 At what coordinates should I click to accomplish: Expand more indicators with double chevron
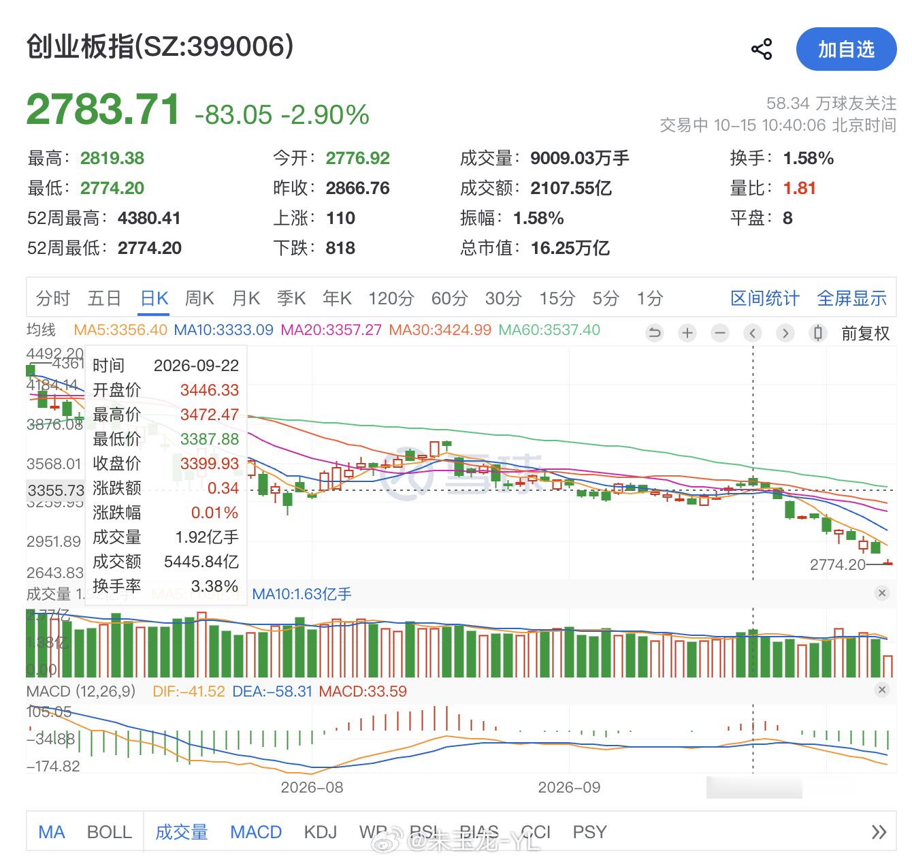879,832
